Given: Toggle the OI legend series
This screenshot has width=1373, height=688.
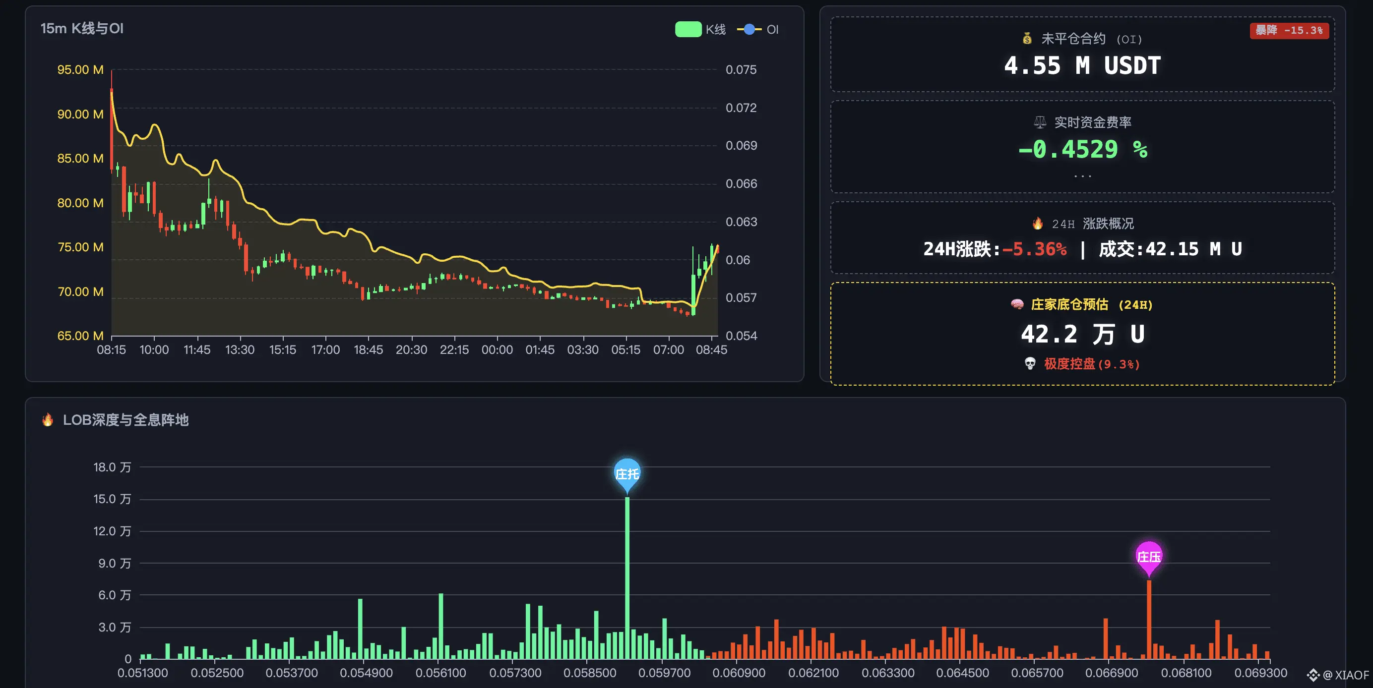Looking at the screenshot, I should coord(772,30).
